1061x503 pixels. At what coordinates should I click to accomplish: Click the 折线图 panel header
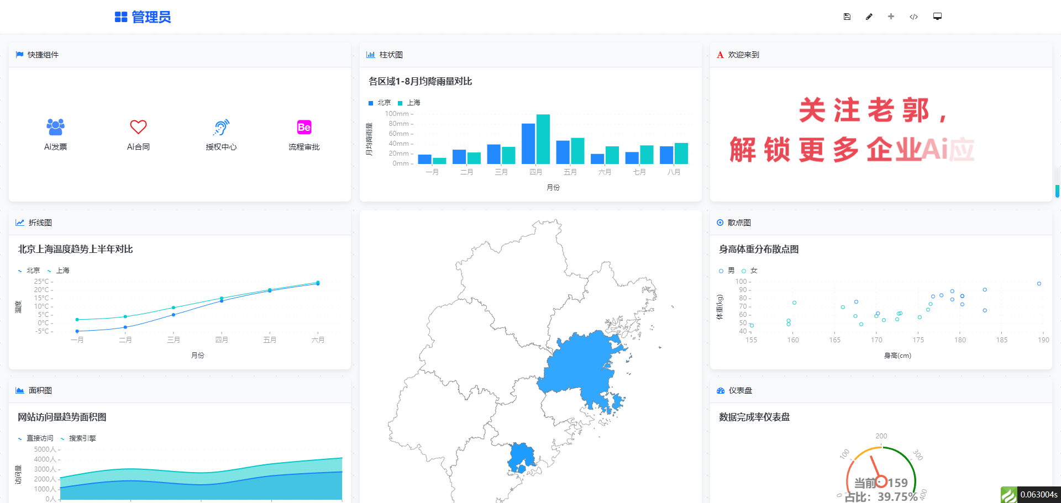coord(40,223)
